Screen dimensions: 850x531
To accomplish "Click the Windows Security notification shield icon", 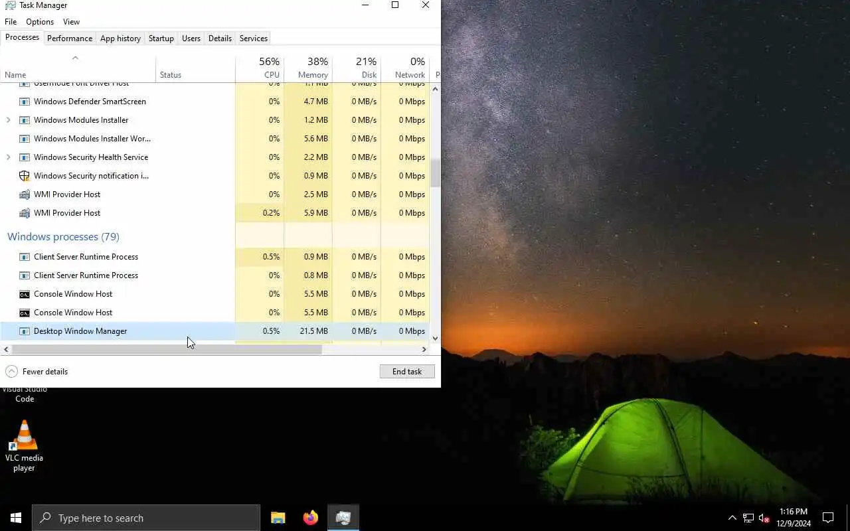I will (x=25, y=176).
